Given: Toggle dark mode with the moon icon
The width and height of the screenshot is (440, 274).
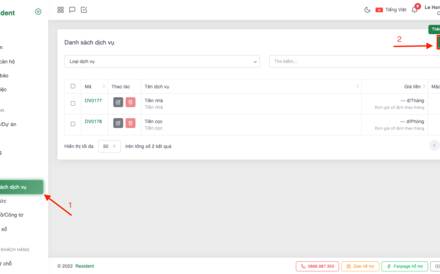Looking at the screenshot, I should point(367,10).
